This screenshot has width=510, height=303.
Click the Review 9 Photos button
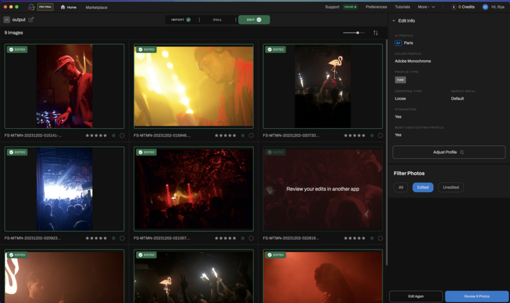[477, 296]
